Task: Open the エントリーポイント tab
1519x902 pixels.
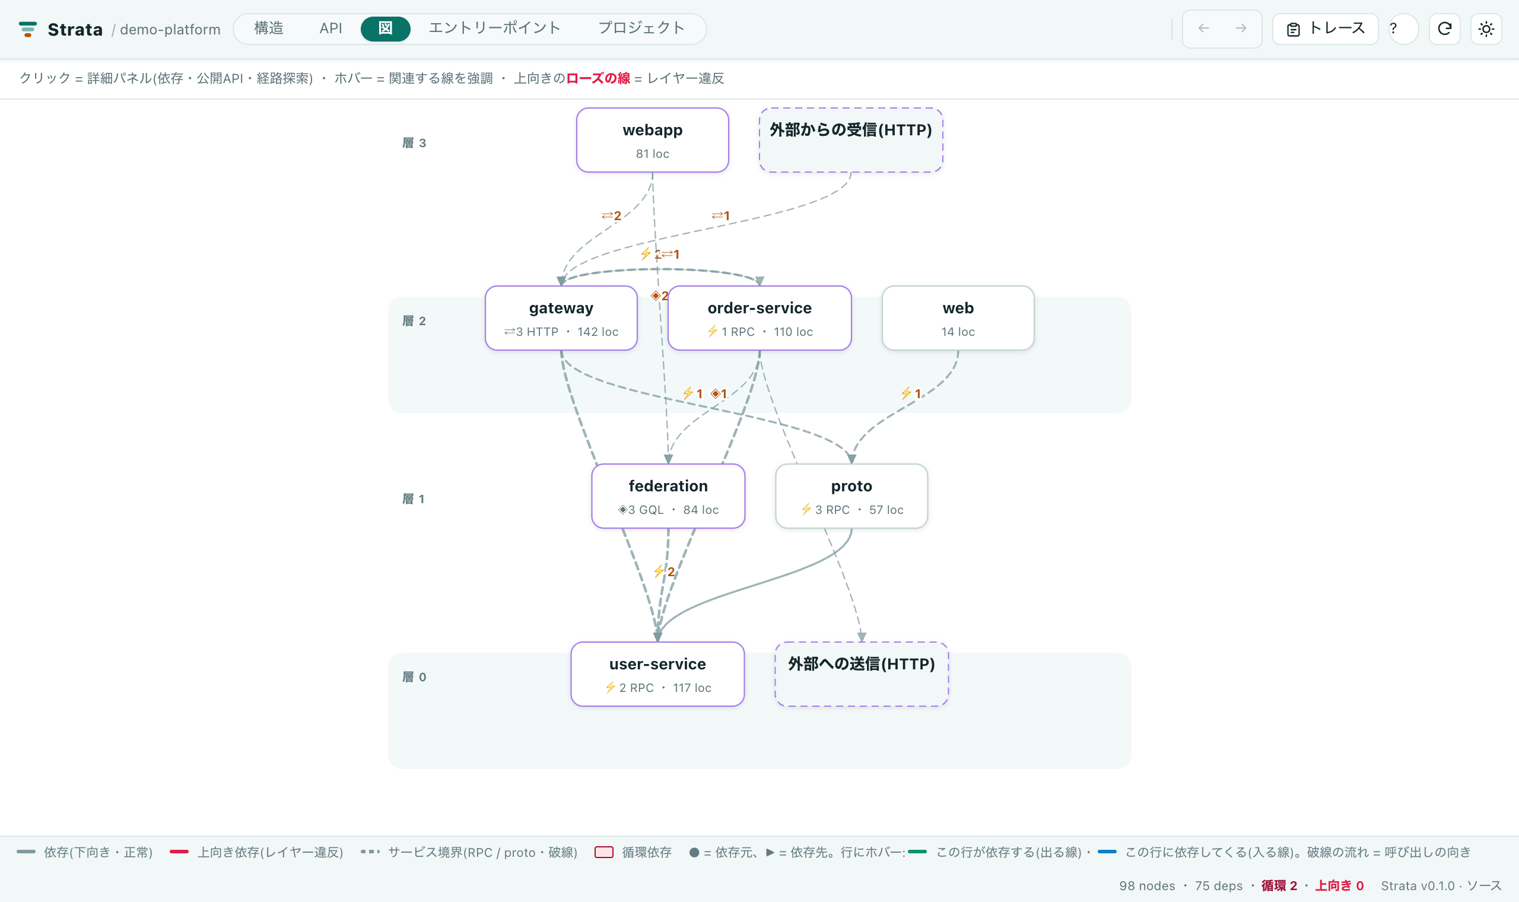Action: [495, 28]
